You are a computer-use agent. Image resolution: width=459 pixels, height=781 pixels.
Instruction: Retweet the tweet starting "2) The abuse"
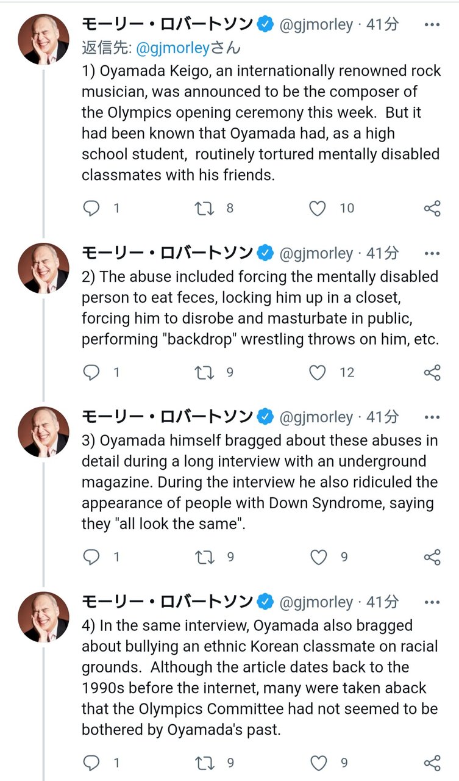(204, 372)
